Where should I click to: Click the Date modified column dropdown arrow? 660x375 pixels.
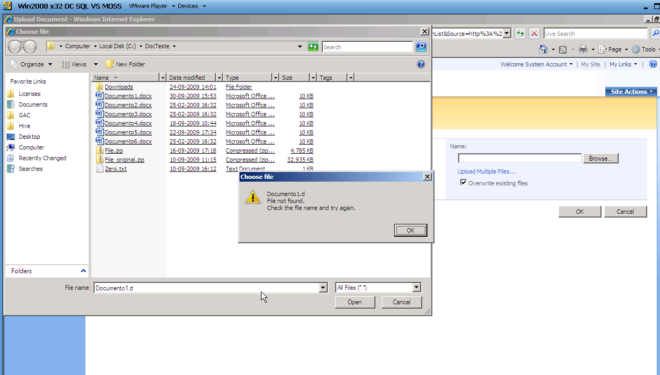click(x=219, y=78)
